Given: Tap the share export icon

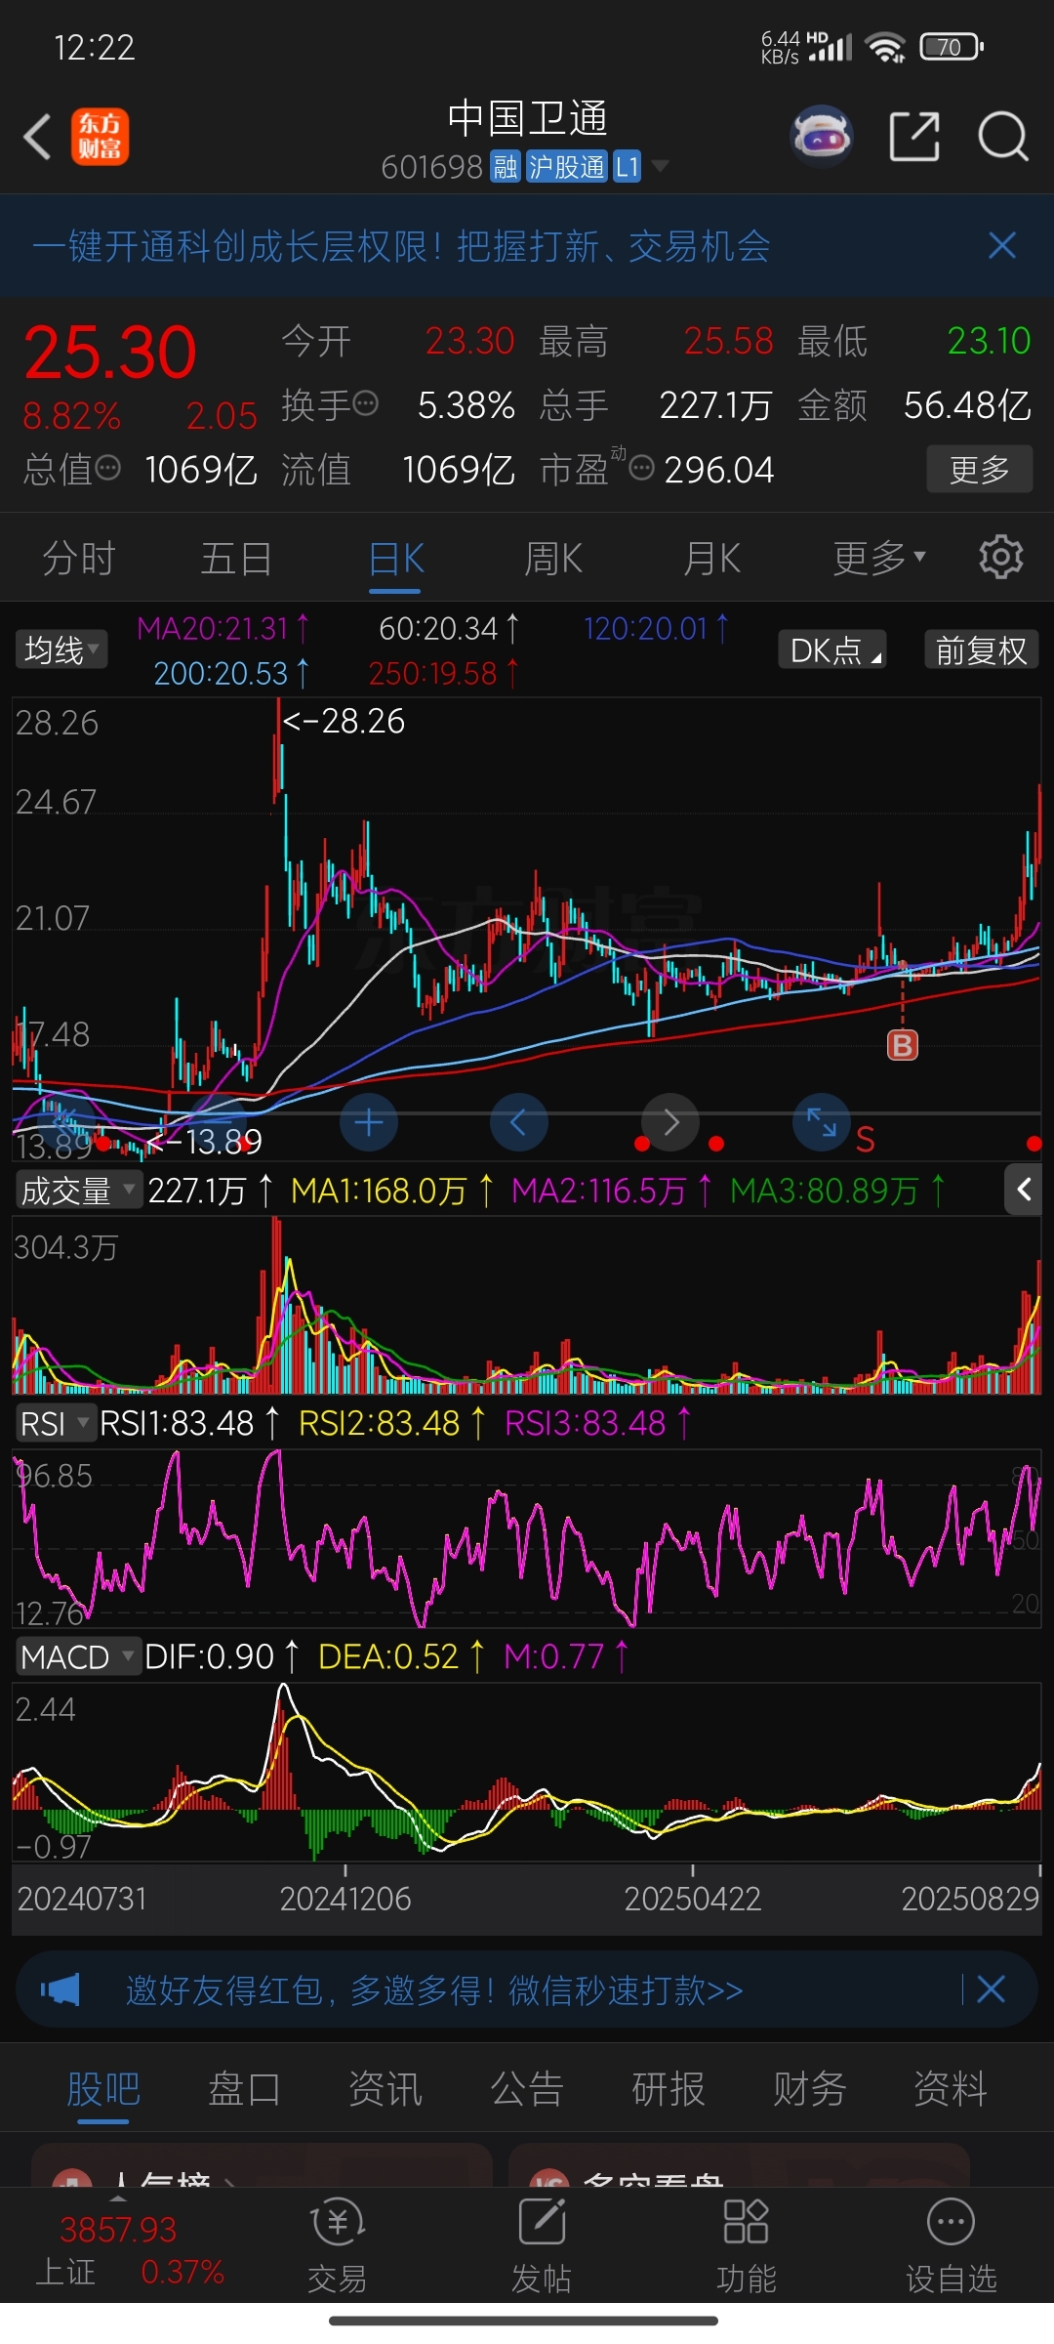Looking at the screenshot, I should pos(914,136).
